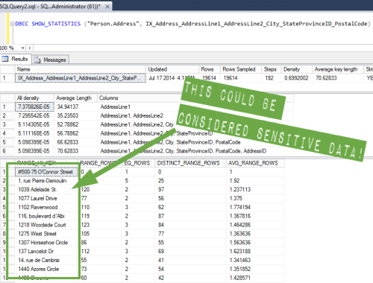Select the 1039 Adelaide St. row

pyautogui.click(x=142, y=190)
